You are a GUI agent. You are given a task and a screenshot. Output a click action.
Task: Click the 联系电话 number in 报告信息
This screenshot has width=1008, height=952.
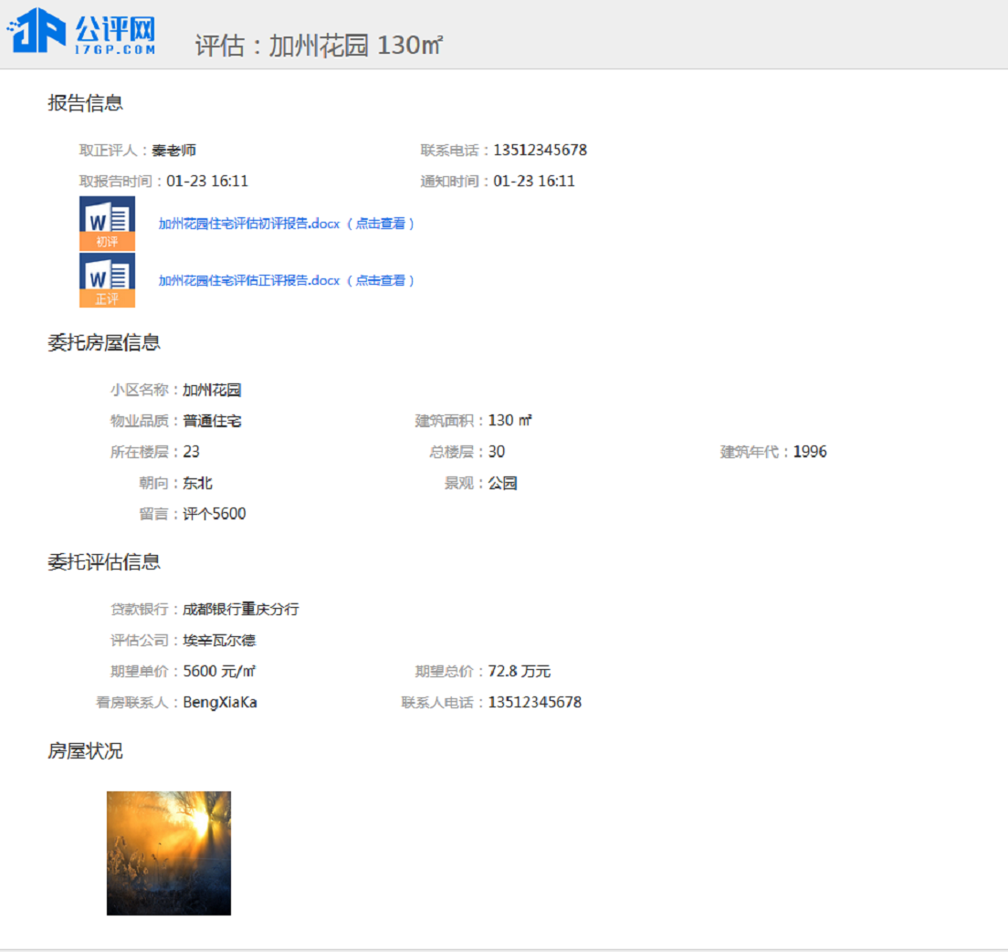click(540, 150)
